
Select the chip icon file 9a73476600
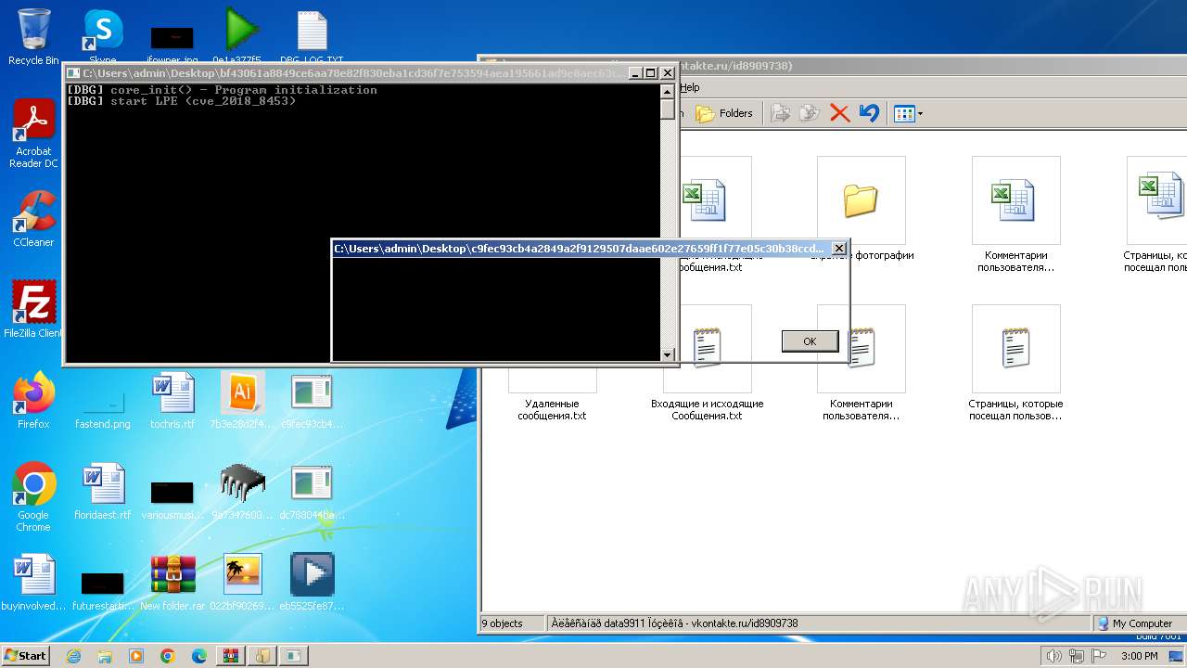(242, 492)
